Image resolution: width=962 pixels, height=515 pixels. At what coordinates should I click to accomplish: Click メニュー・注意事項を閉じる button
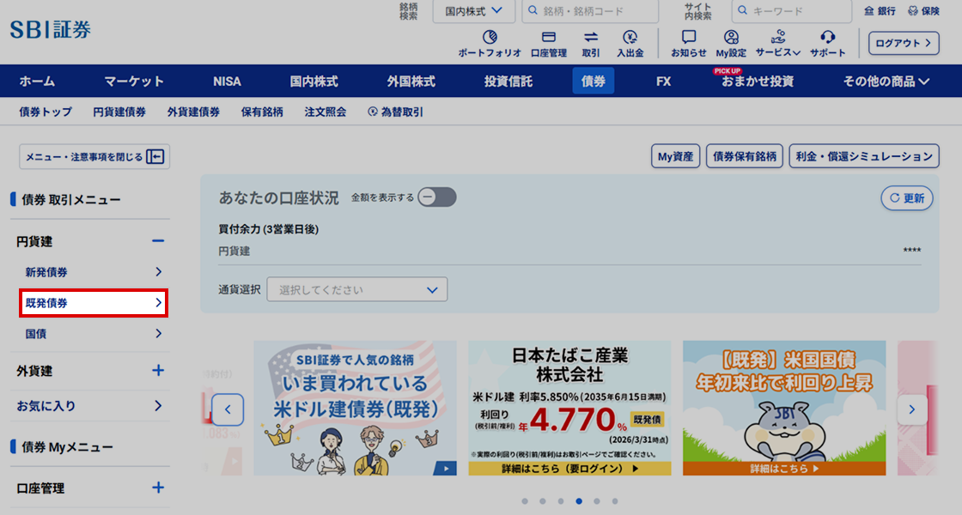click(x=94, y=157)
